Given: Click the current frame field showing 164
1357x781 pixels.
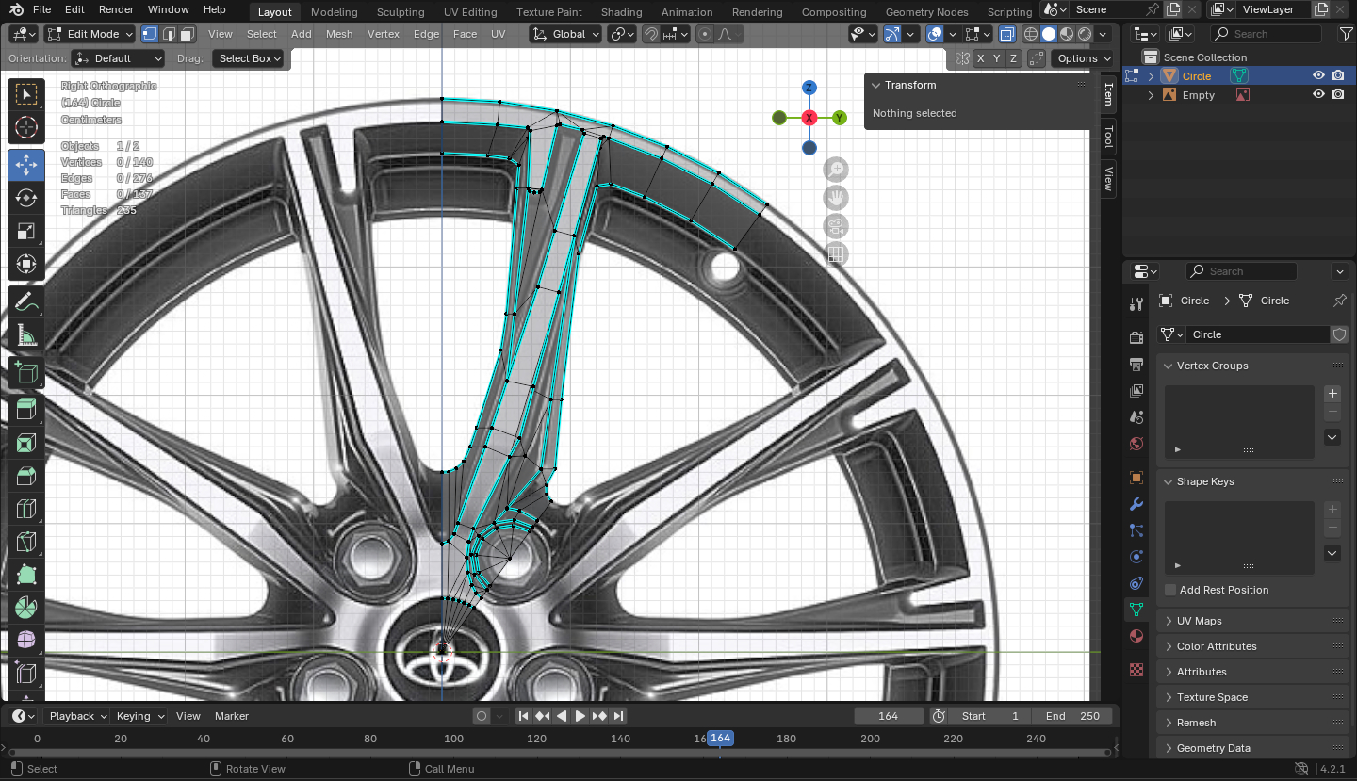Looking at the screenshot, I should pos(889,716).
